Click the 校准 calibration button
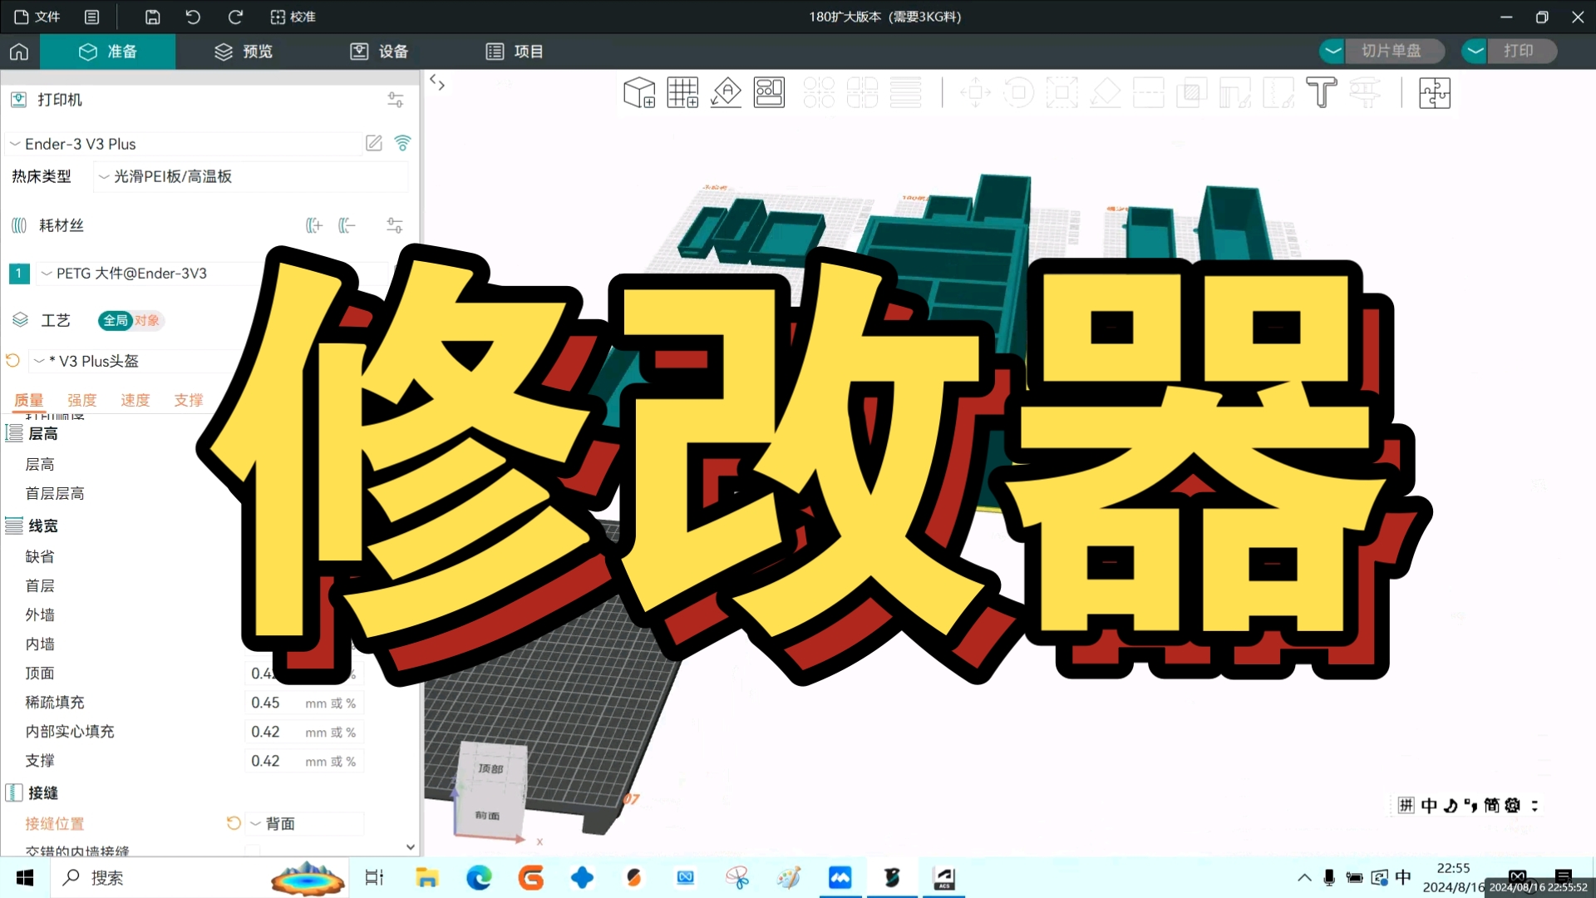The height and width of the screenshot is (898, 1596). click(x=293, y=17)
